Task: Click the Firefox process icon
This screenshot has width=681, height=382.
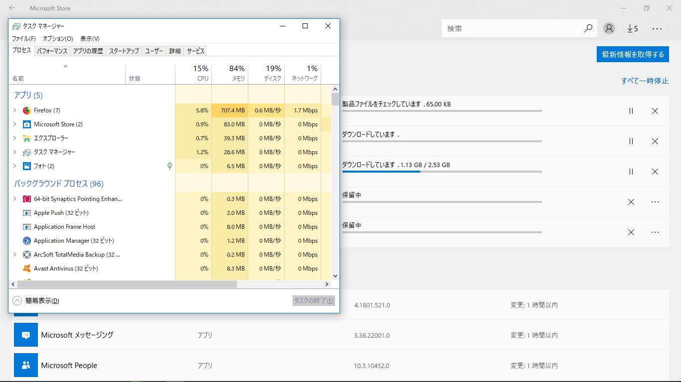Action: 27,110
